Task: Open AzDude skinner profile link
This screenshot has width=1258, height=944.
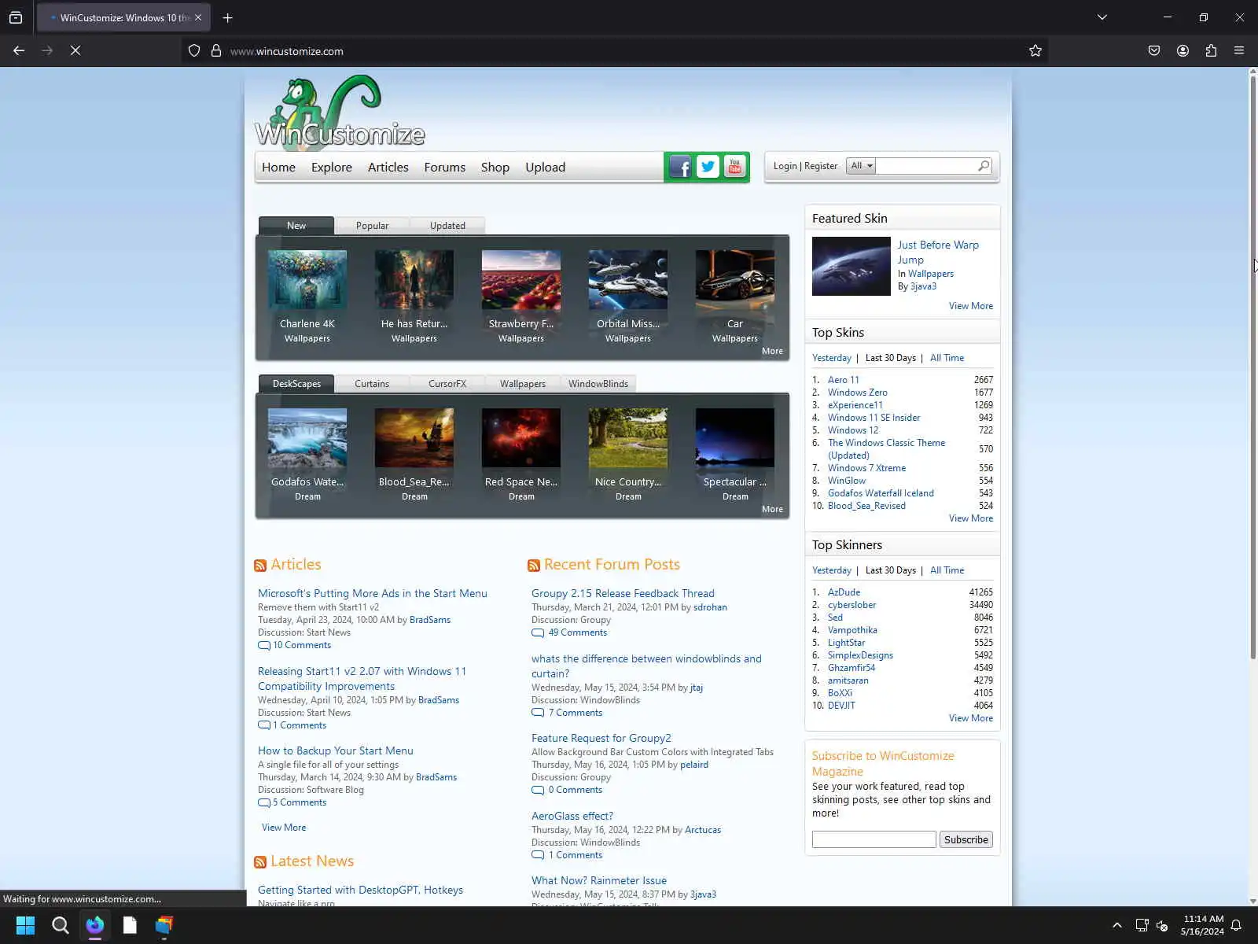Action: 844,592
